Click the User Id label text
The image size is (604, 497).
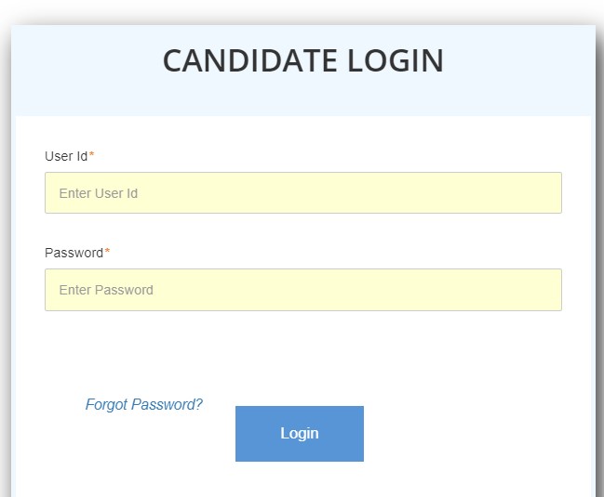coord(65,156)
